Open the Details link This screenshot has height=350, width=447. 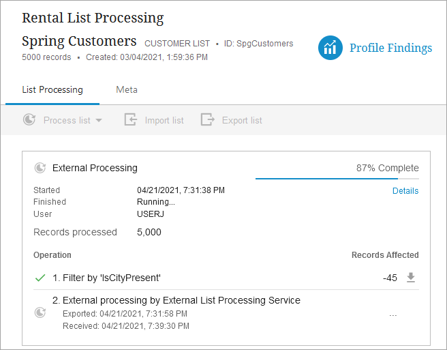tap(405, 191)
